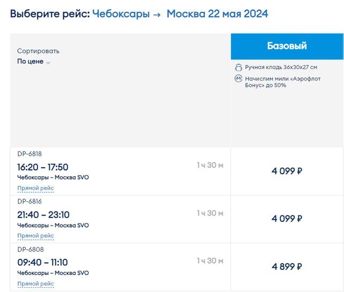Click flight number DP-6818

29,154
